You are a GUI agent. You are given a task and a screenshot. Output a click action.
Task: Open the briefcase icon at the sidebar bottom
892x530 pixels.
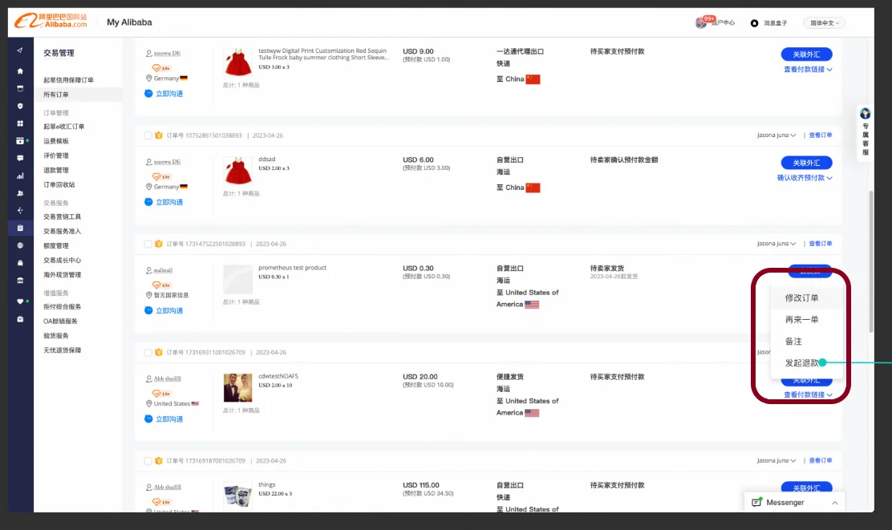(20, 319)
